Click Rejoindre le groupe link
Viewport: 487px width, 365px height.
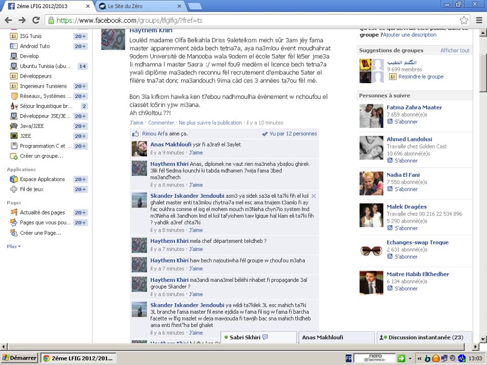pos(421,77)
